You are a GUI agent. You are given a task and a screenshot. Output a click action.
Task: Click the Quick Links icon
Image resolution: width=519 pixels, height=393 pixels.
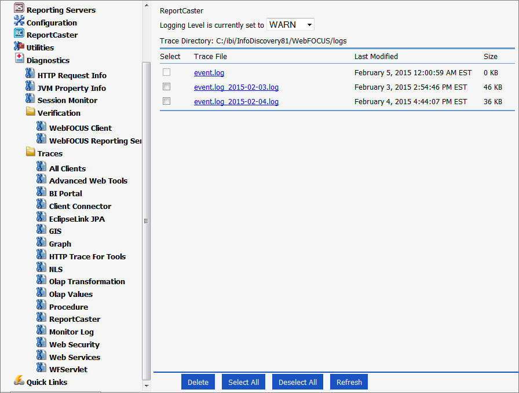[19, 380]
